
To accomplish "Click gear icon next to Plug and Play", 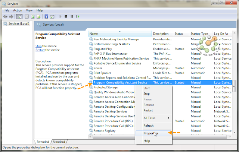I will (91, 49).
